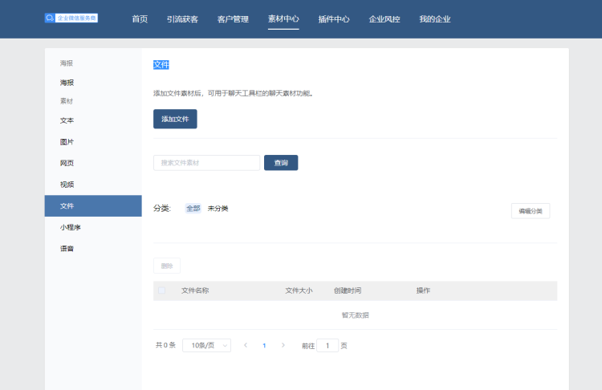Go to next page arrow
Image resolution: width=602 pixels, height=390 pixels.
tap(283, 345)
